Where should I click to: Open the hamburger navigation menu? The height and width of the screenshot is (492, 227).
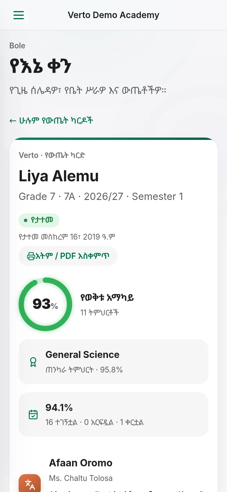click(x=19, y=15)
